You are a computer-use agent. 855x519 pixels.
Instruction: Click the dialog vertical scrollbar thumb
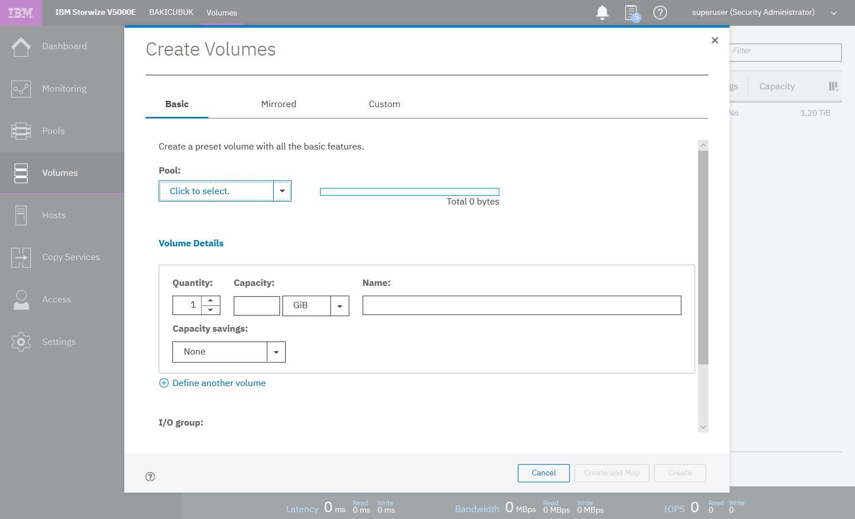703,257
